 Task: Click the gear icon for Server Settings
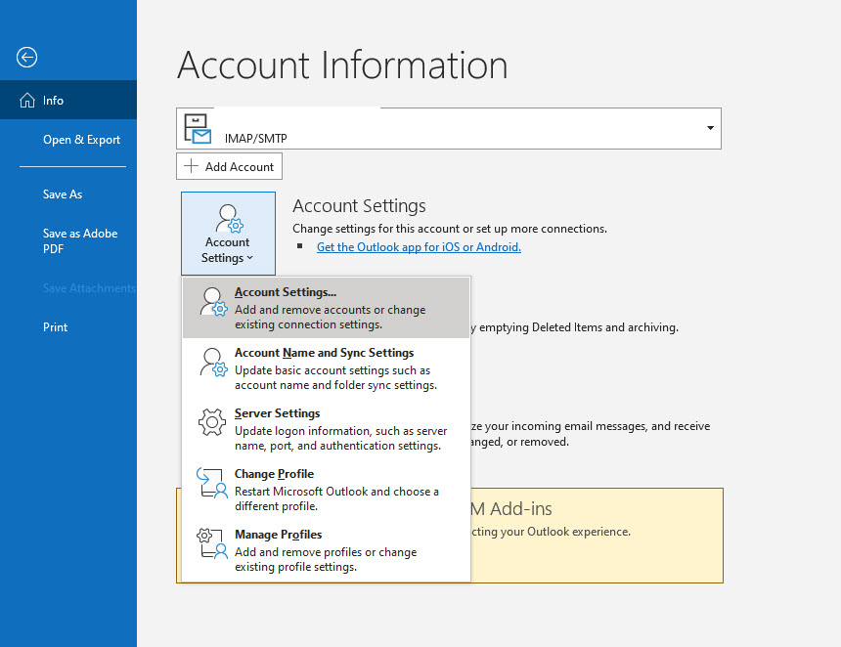click(212, 422)
